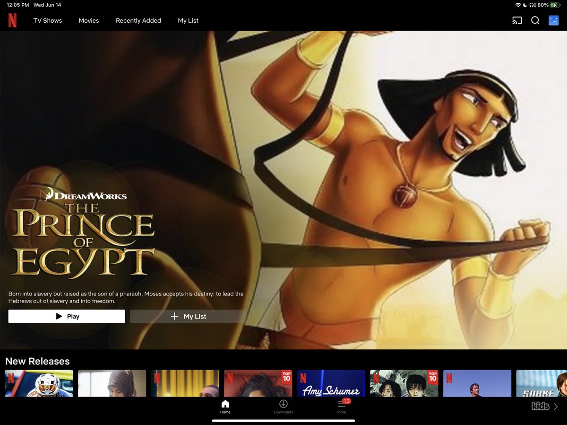
Task: Tap the kids chevron arrow
Action: 556,407
